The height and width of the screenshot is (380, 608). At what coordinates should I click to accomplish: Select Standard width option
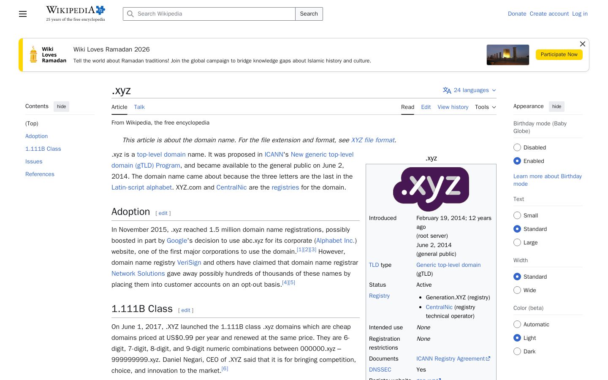point(517,277)
